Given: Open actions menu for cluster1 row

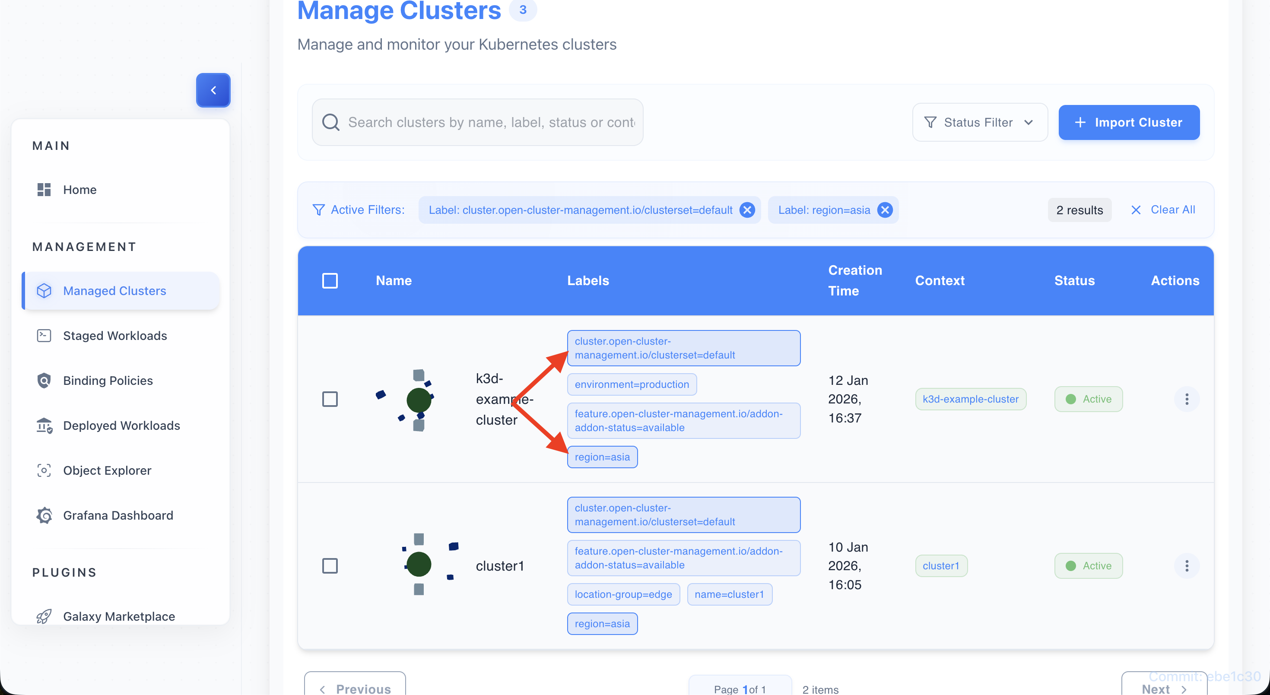Looking at the screenshot, I should tap(1186, 565).
